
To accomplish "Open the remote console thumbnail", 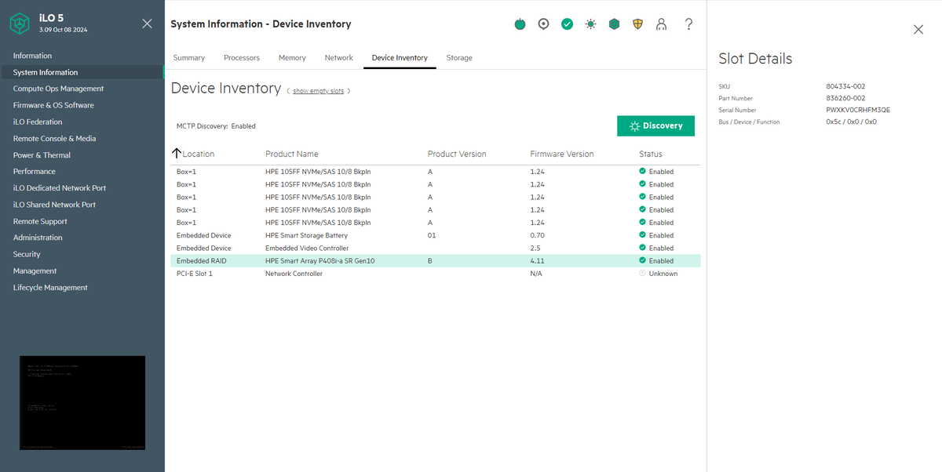I will [x=82, y=403].
